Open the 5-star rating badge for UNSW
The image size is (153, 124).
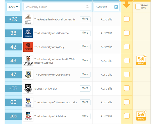click(x=141, y=60)
